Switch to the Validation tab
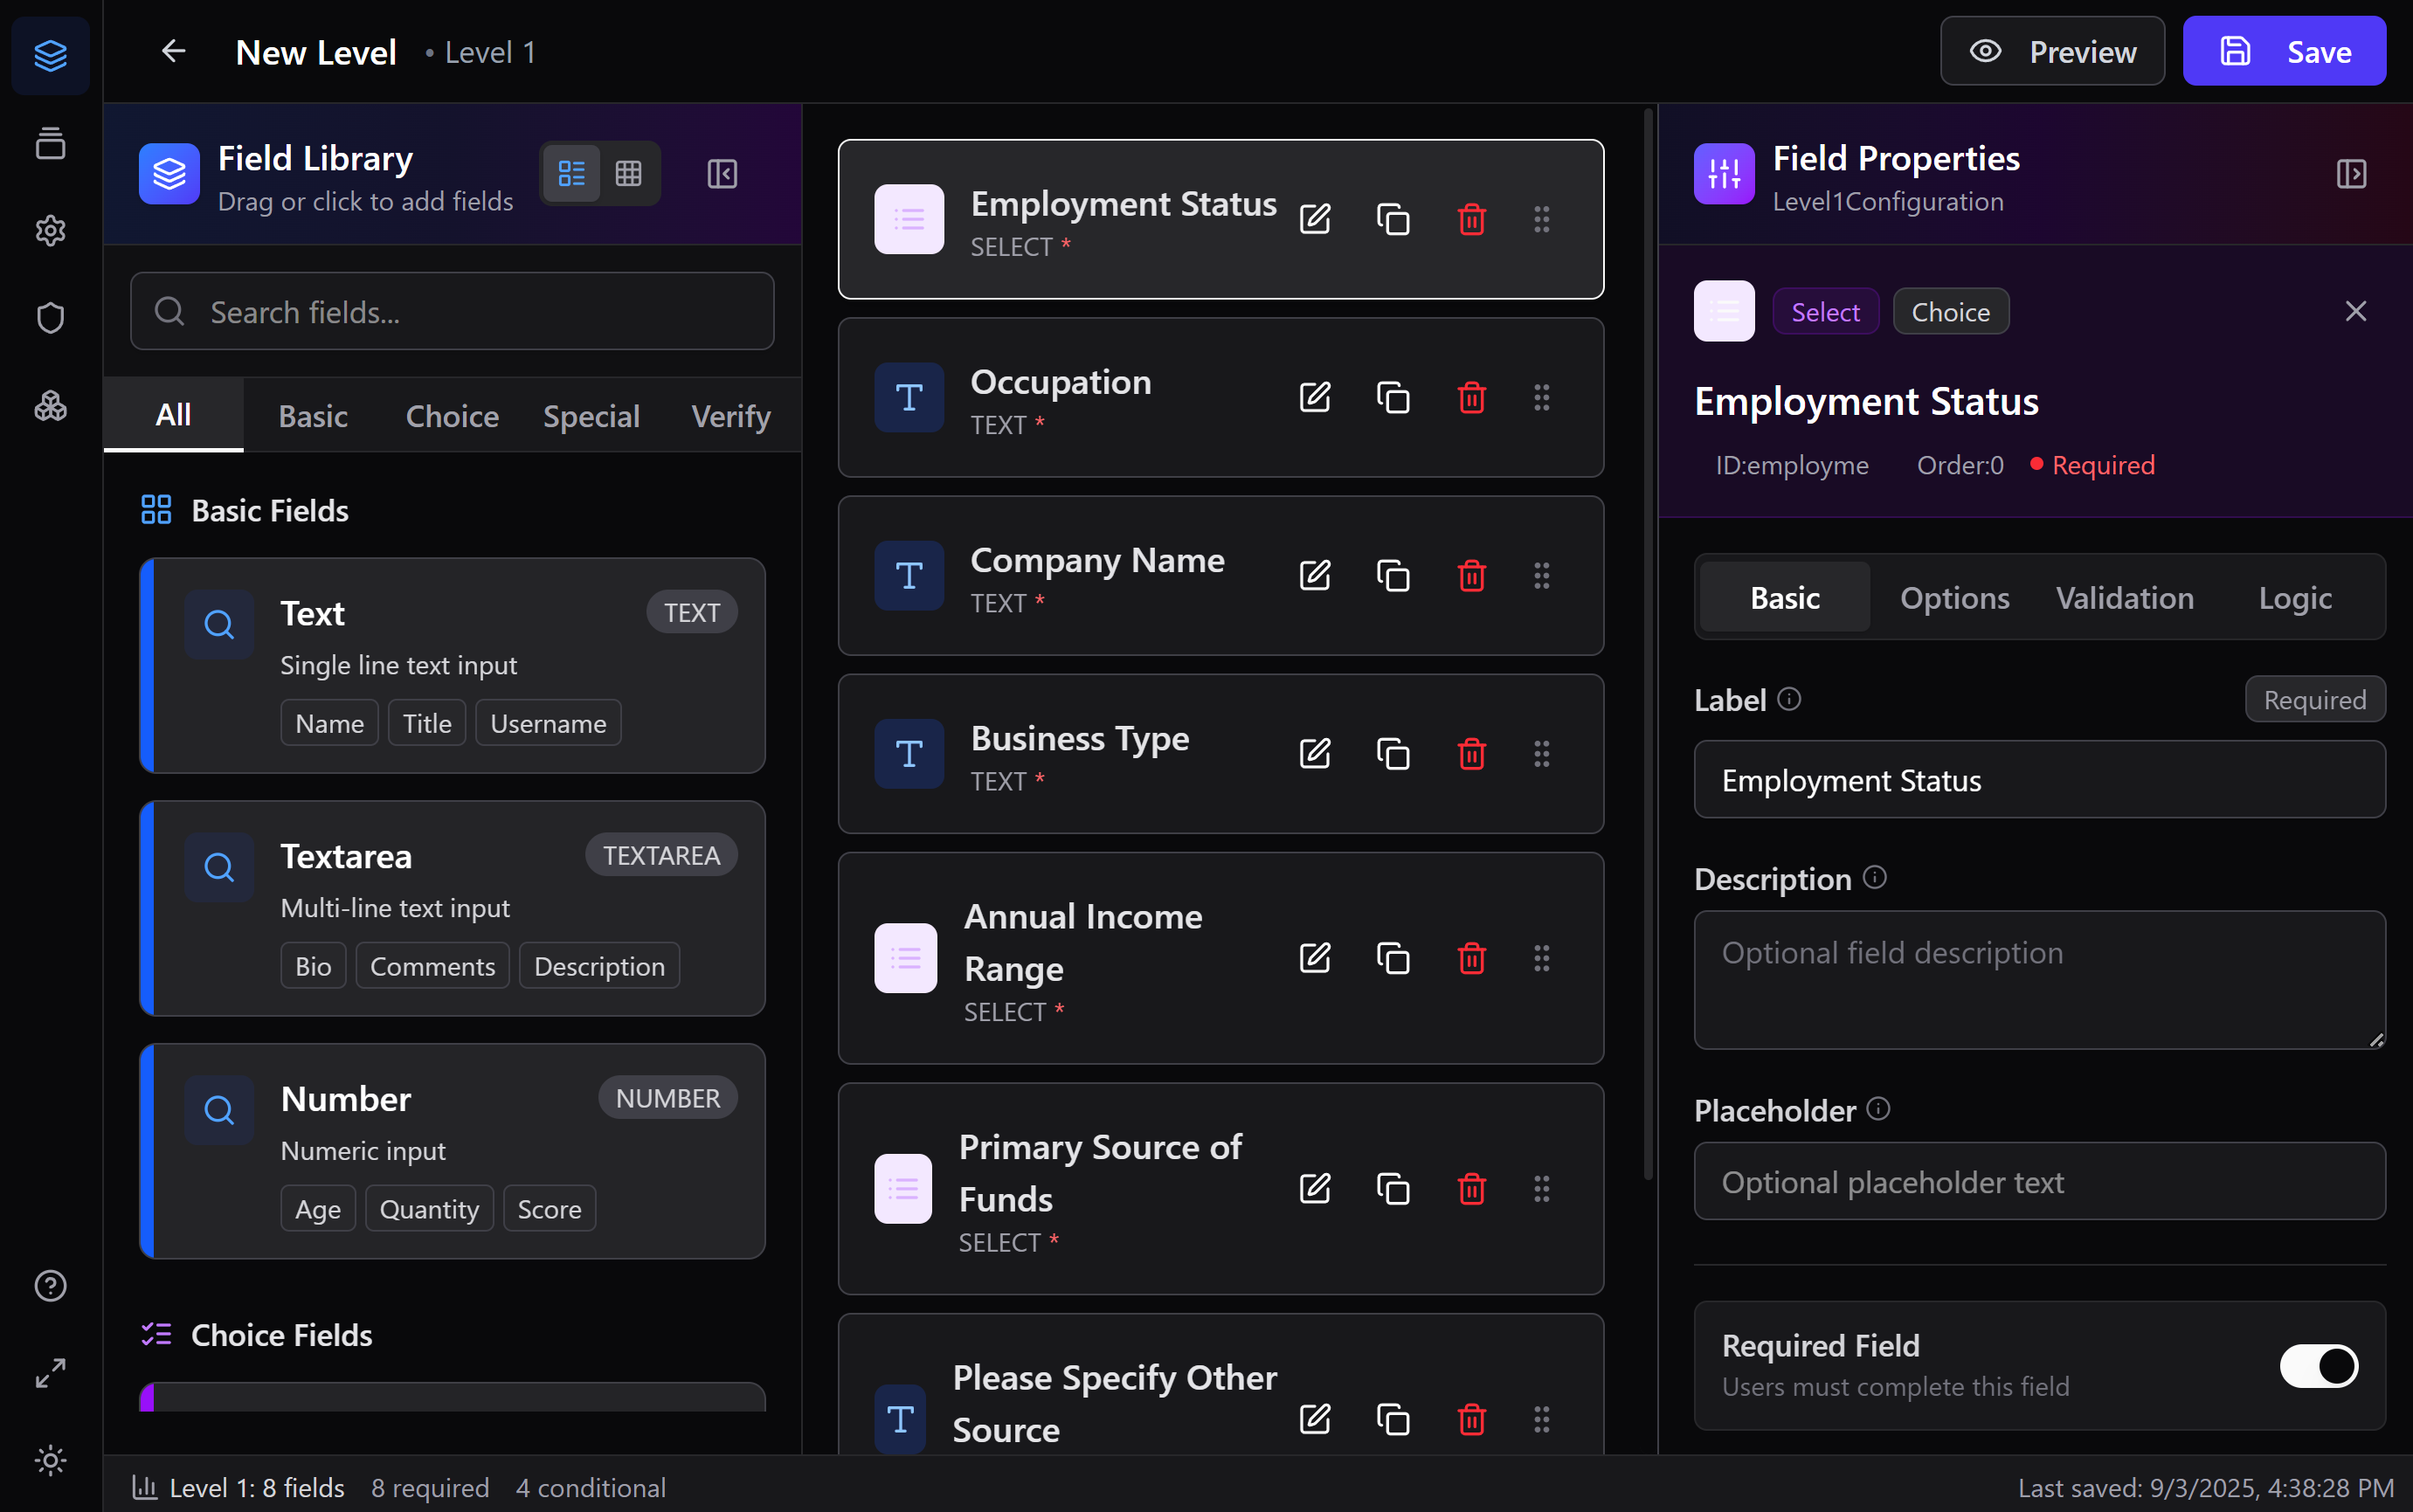This screenshot has height=1512, width=2413. (x=2123, y=597)
